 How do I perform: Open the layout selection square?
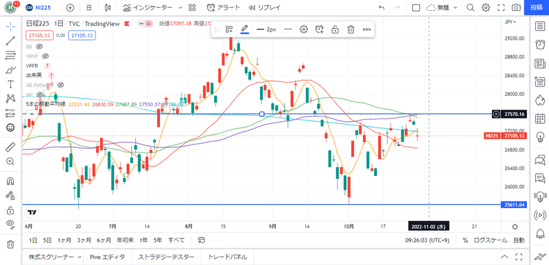pos(416,8)
